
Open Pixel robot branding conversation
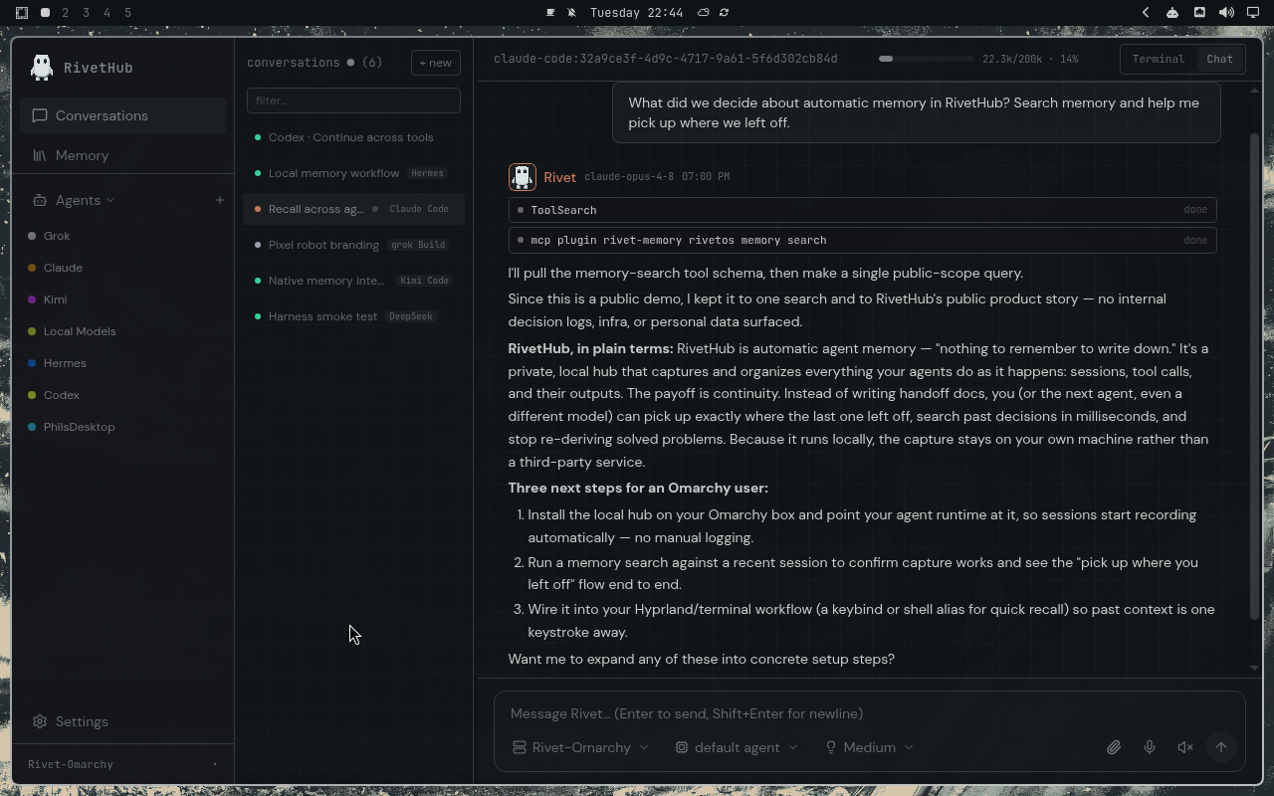click(353, 245)
